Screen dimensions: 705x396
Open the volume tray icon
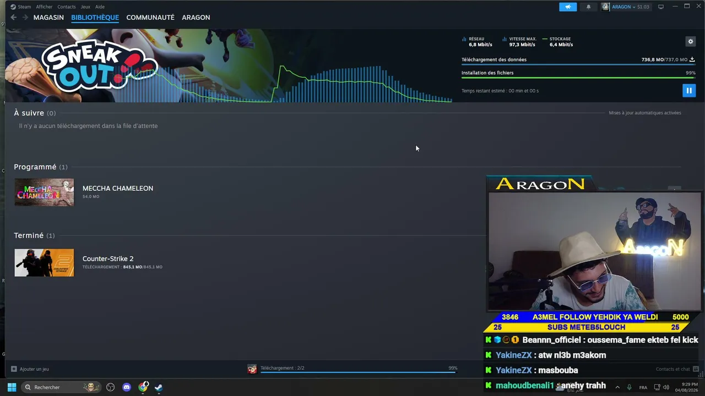pos(666,387)
